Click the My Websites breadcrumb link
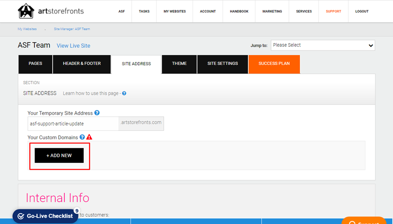The width and height of the screenshot is (393, 224). 27,29
